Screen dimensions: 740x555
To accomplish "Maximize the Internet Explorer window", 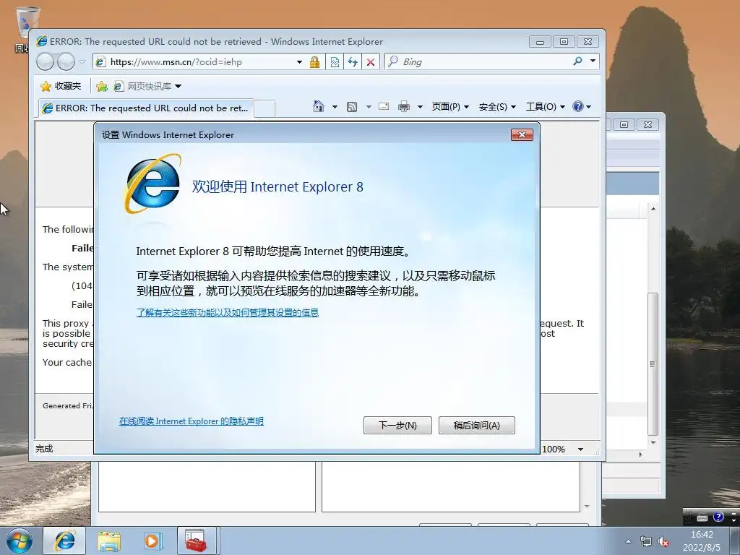I will pyautogui.click(x=564, y=41).
